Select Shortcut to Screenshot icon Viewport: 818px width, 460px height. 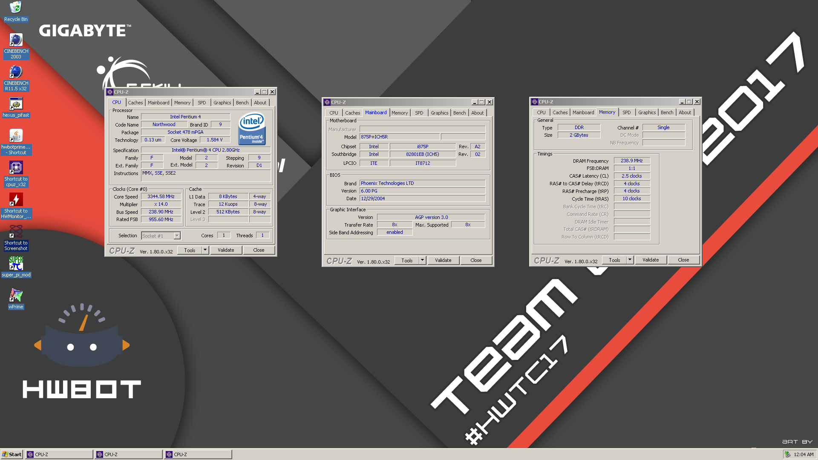tap(16, 238)
